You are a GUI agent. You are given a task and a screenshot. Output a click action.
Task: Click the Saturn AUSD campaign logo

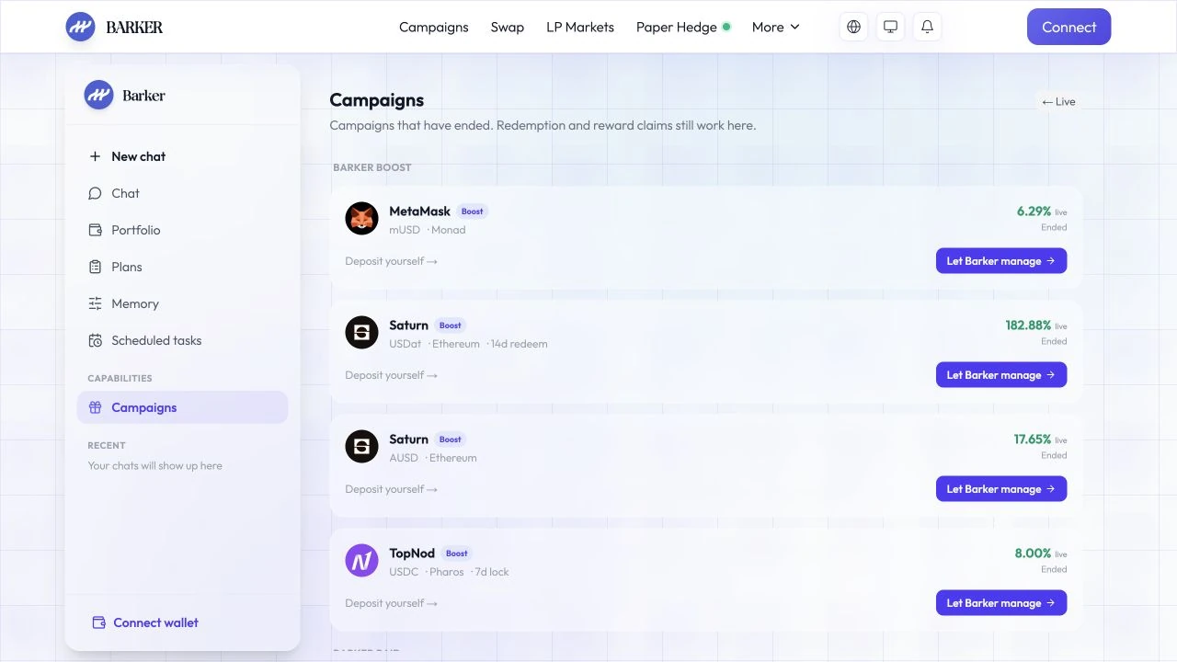362,447
